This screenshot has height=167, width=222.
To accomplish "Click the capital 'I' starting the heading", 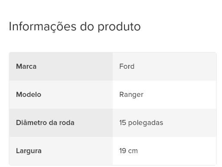I will [x=10, y=26].
